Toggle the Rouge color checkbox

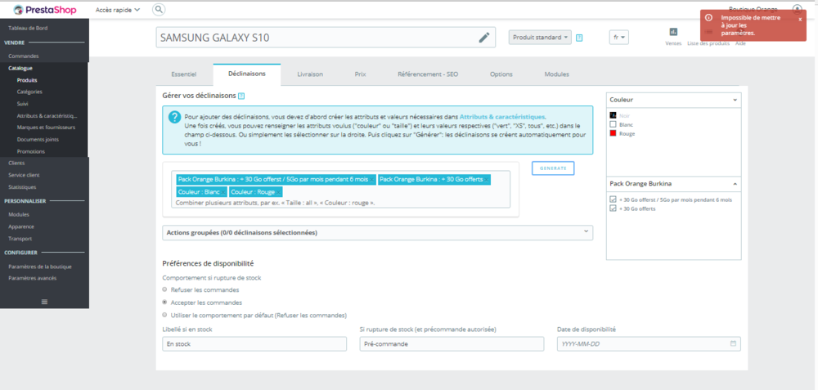click(613, 134)
